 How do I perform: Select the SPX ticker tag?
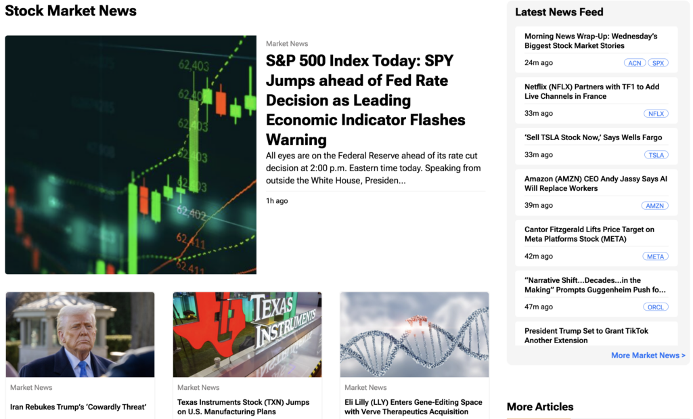(658, 63)
